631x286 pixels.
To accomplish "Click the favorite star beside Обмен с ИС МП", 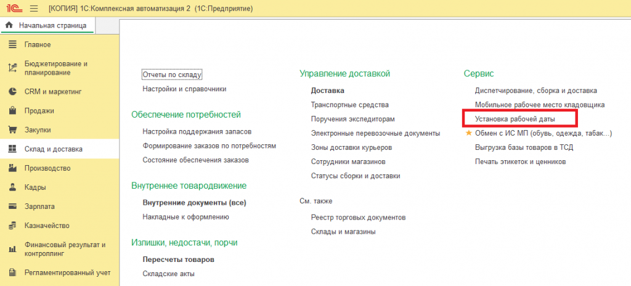I will pyautogui.click(x=468, y=133).
